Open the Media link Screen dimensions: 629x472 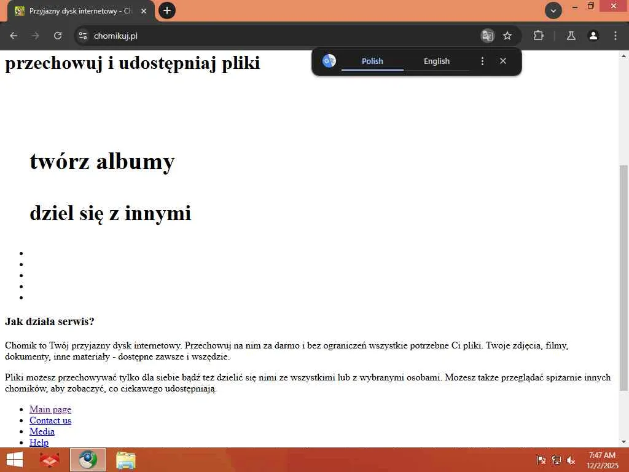coord(42,431)
